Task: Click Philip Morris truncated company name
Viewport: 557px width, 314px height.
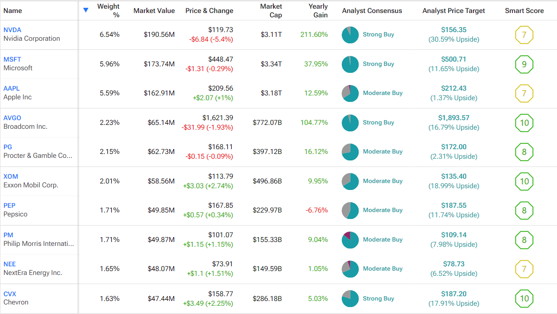Action: click(x=39, y=244)
